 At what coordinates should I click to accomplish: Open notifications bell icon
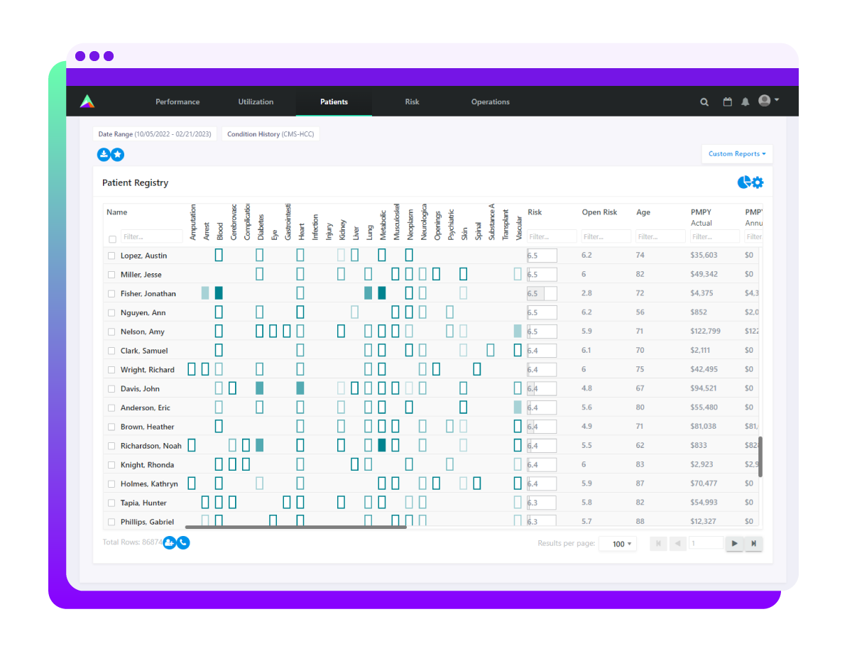pos(745,102)
